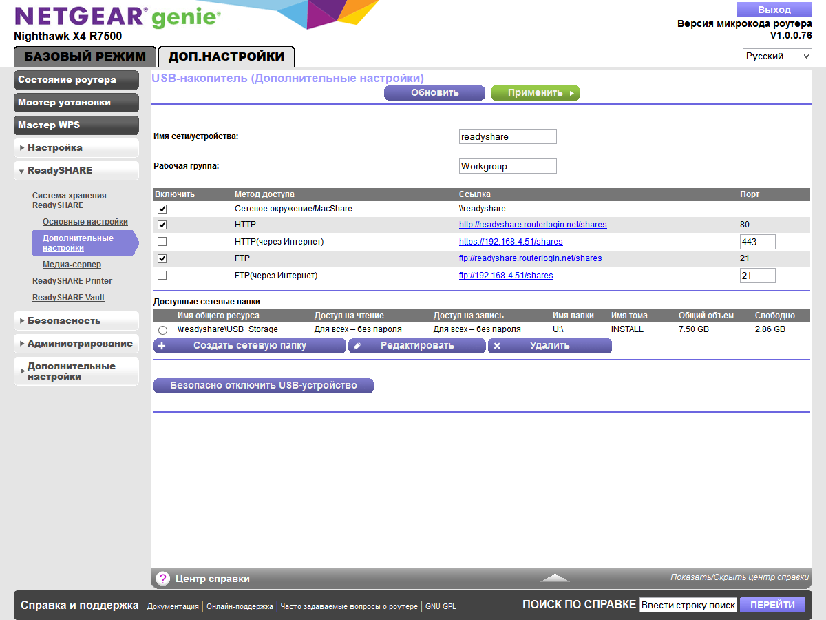Screen dimensions: 826x620
Task: Click Безопасно отключить USB-устройство
Action: 263,385
